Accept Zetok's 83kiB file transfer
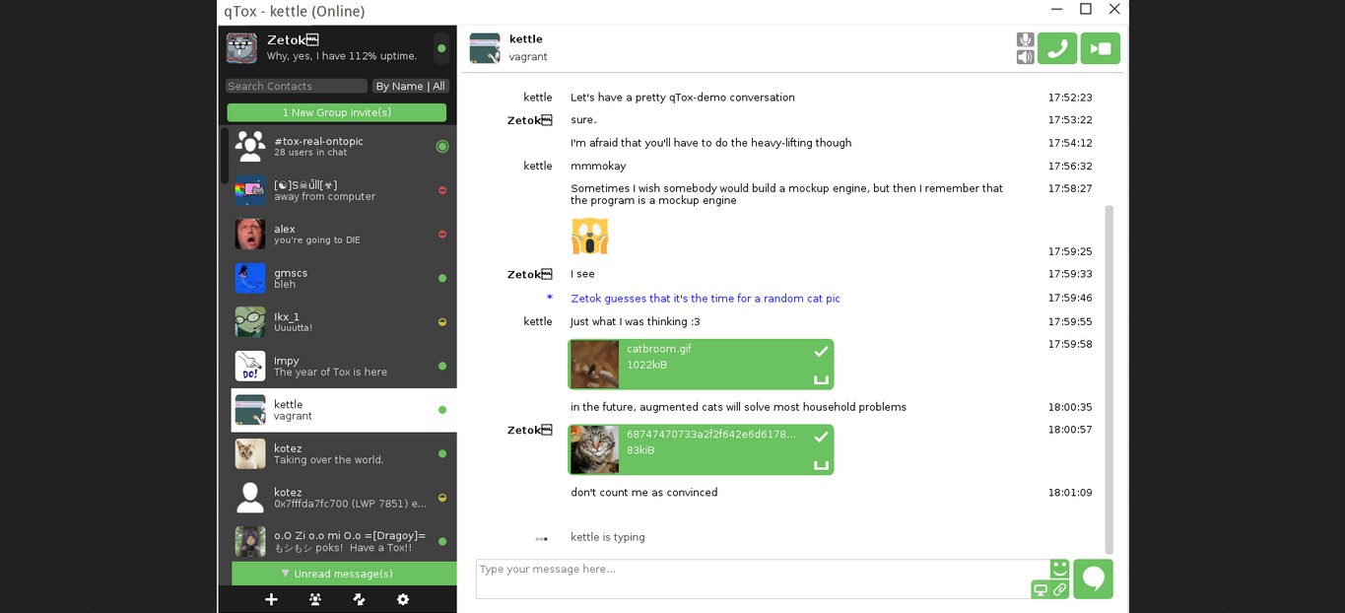Screen dimensions: 1345x613 point(820,437)
